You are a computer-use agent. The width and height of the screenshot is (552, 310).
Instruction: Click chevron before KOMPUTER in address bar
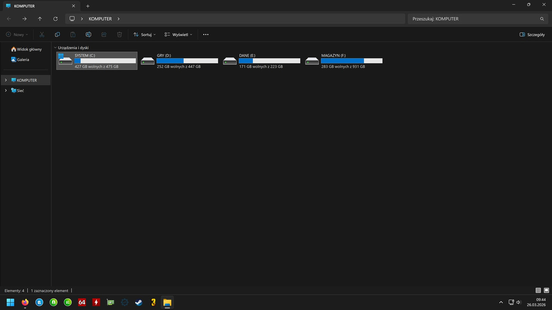pyautogui.click(x=82, y=19)
